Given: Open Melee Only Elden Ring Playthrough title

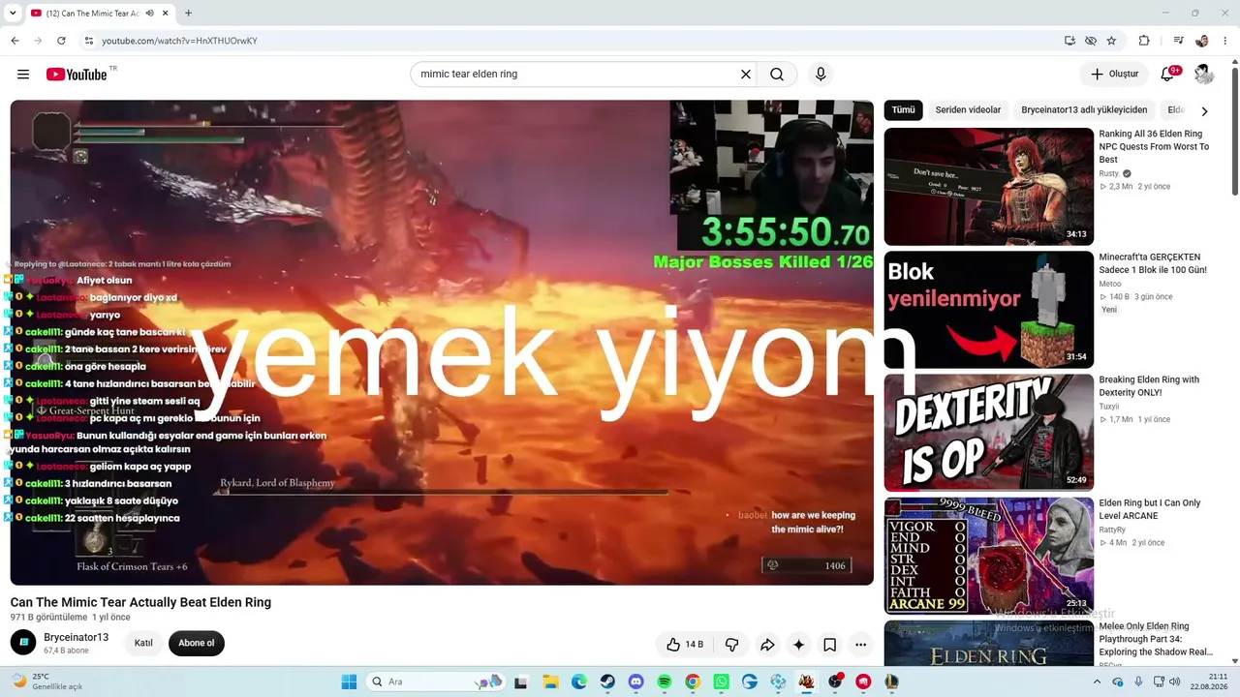Looking at the screenshot, I should [x=1156, y=639].
